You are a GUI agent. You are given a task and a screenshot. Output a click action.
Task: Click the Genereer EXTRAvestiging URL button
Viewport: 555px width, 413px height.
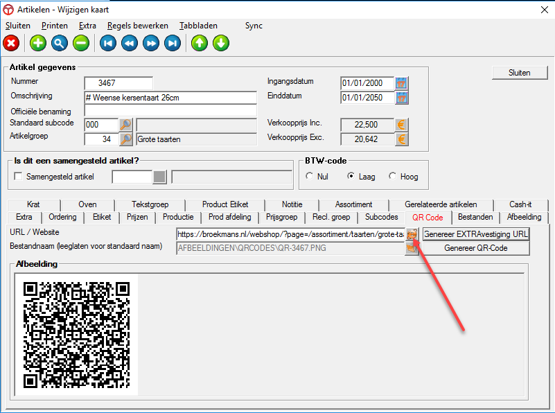click(476, 234)
